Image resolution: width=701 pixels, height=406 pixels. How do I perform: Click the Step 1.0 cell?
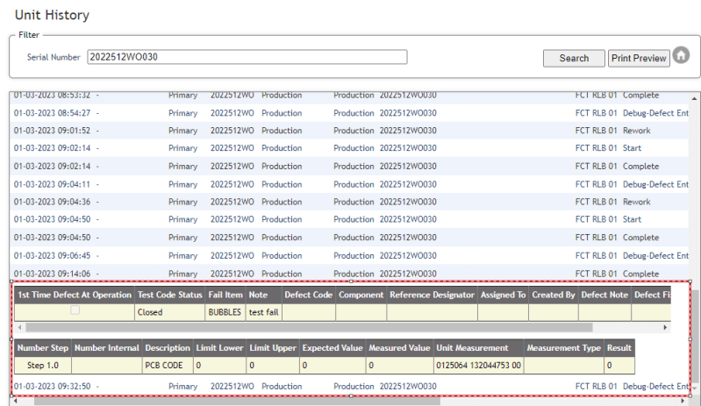tap(43, 366)
